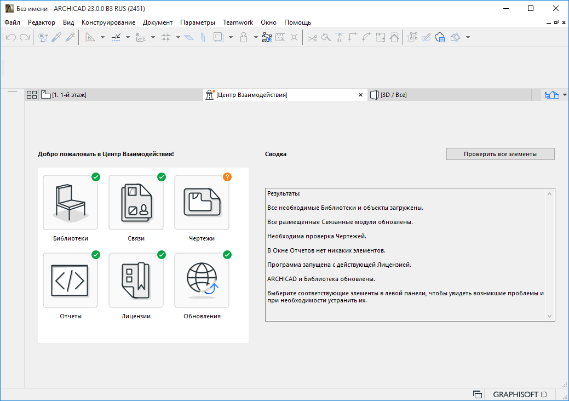Click the elevate up-arrow icon

point(340,37)
